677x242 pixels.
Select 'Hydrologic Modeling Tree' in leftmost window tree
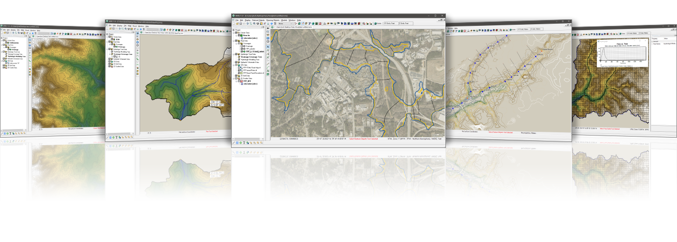[17, 55]
